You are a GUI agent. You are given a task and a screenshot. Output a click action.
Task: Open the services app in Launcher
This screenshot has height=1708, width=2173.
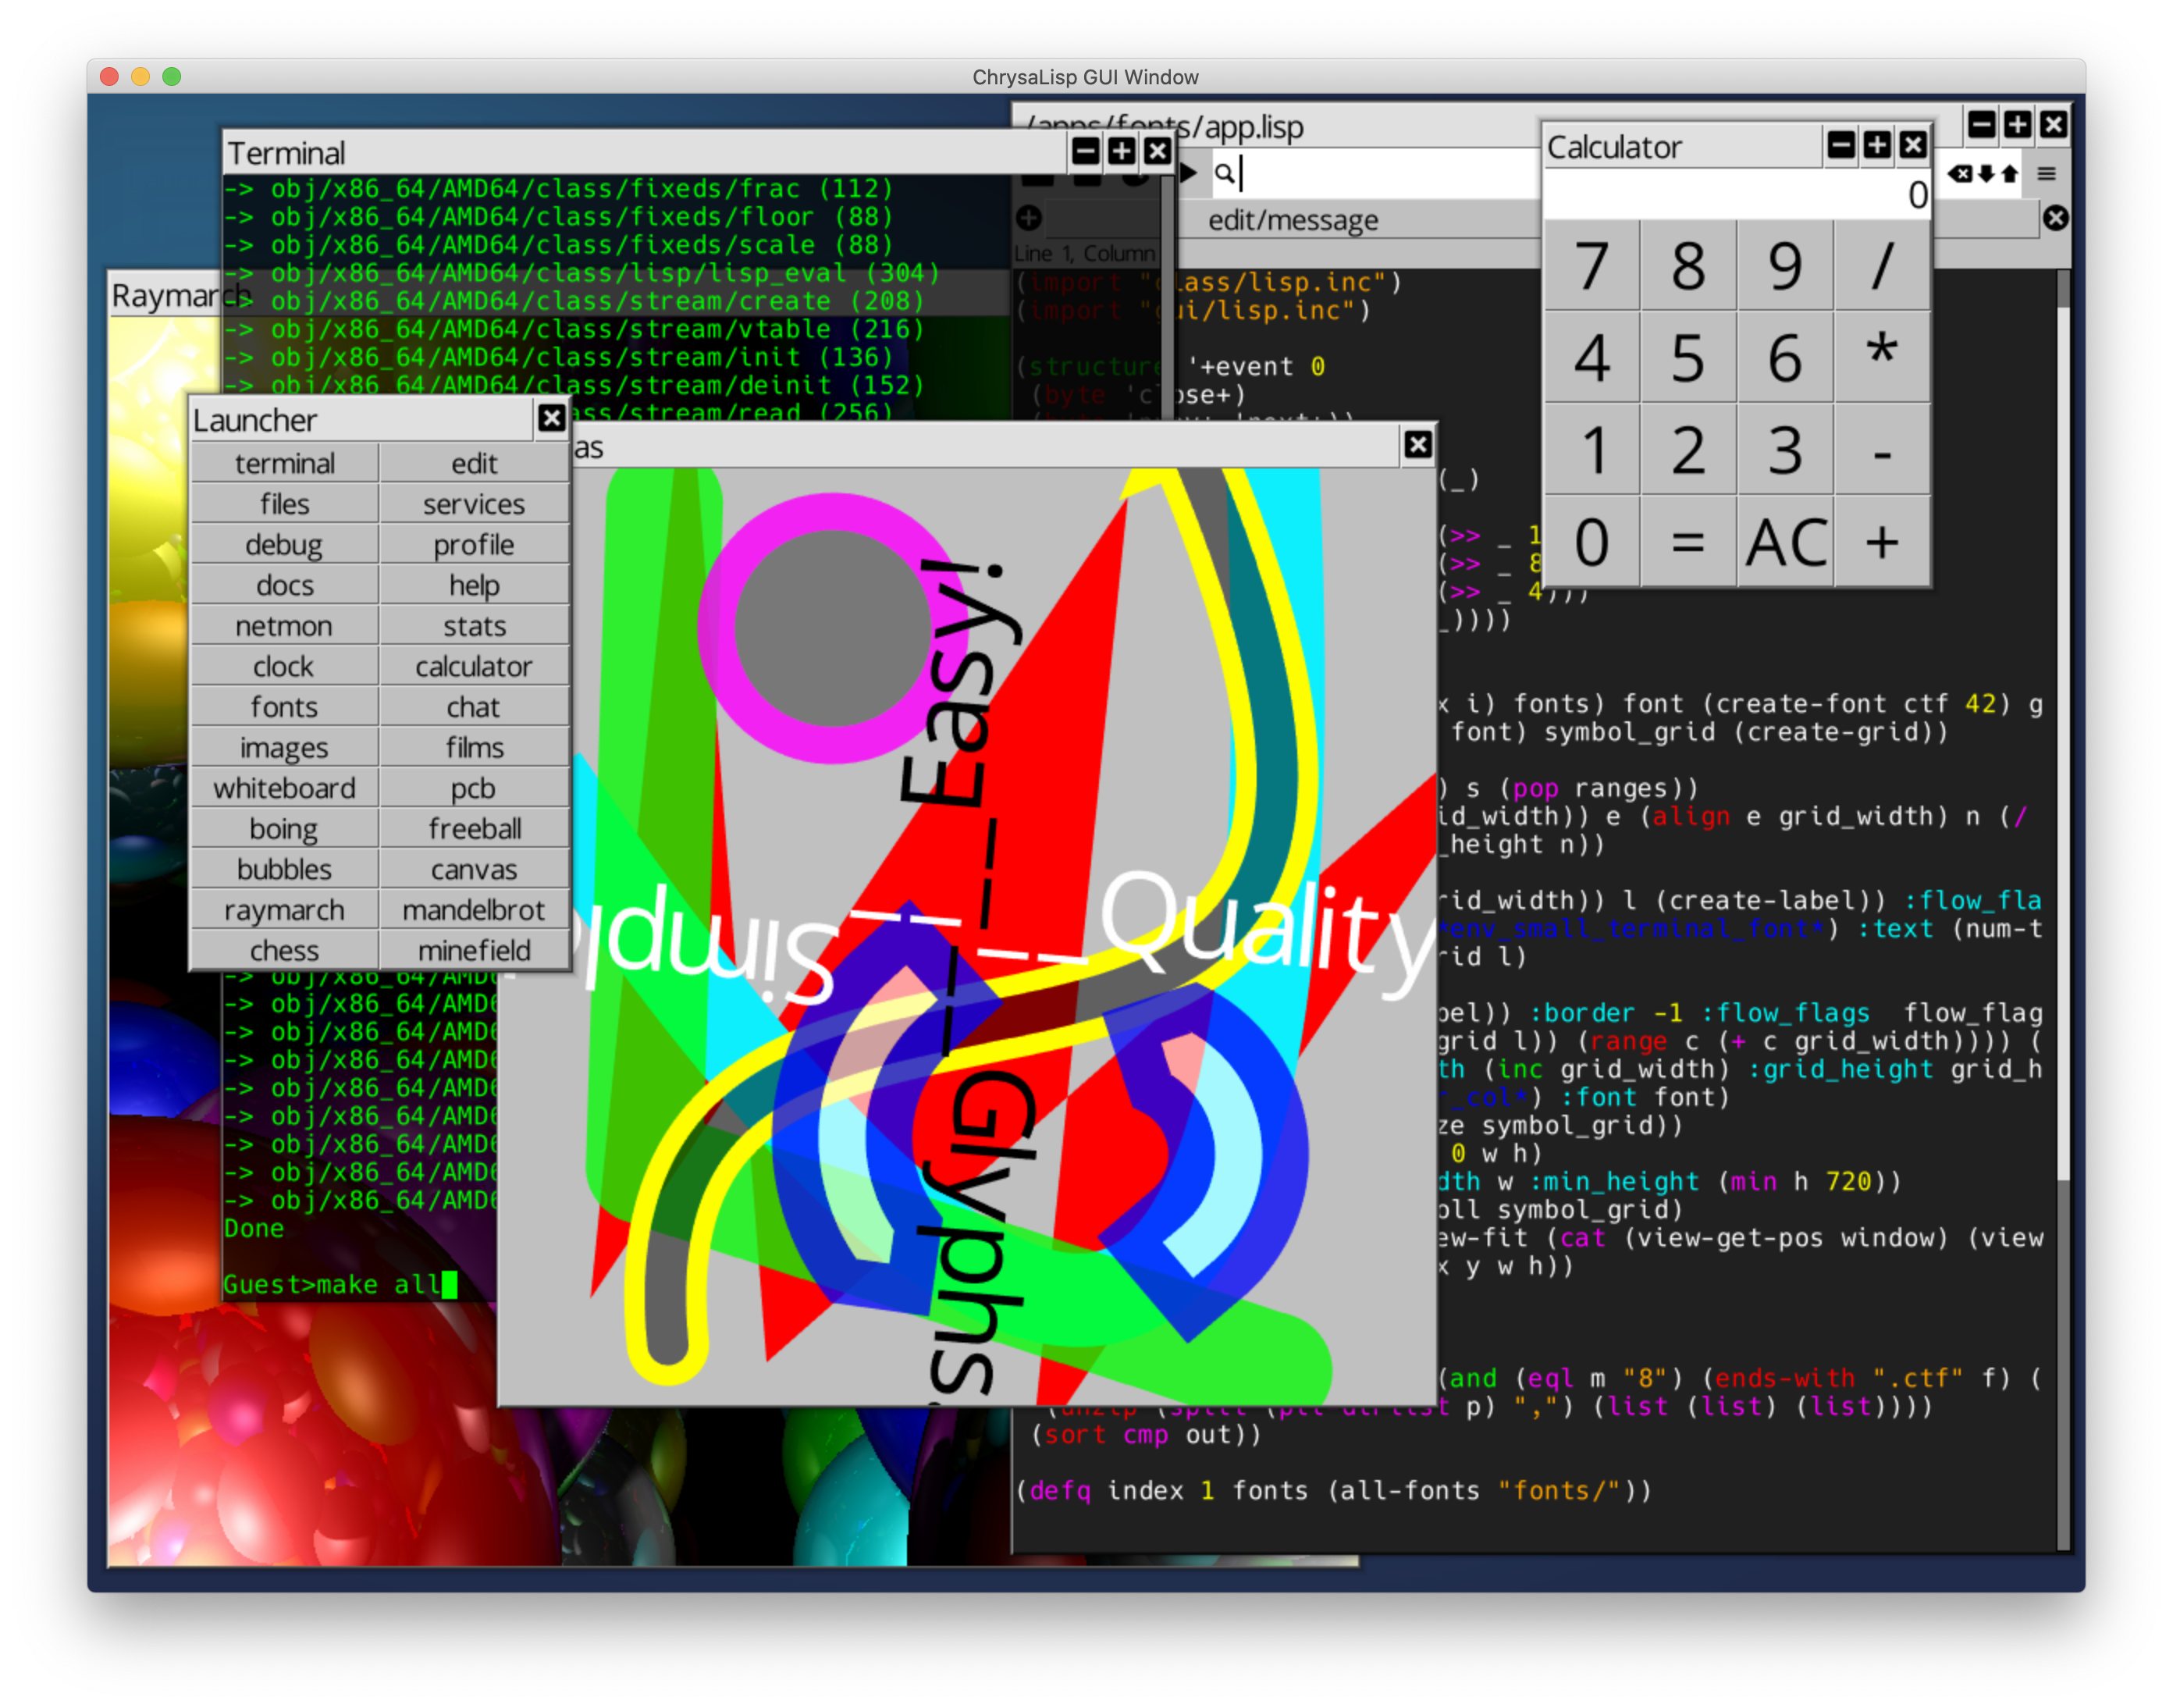[474, 504]
